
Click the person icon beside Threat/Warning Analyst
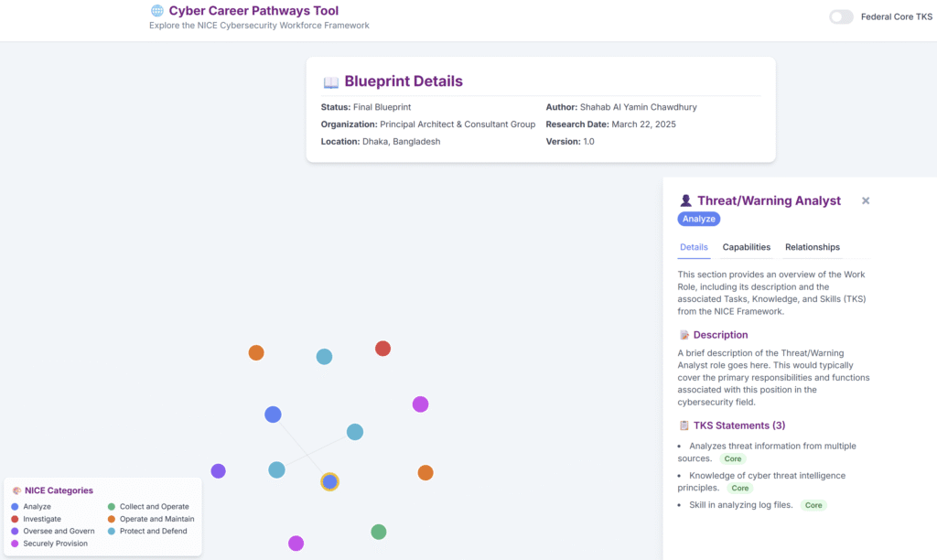(x=685, y=201)
